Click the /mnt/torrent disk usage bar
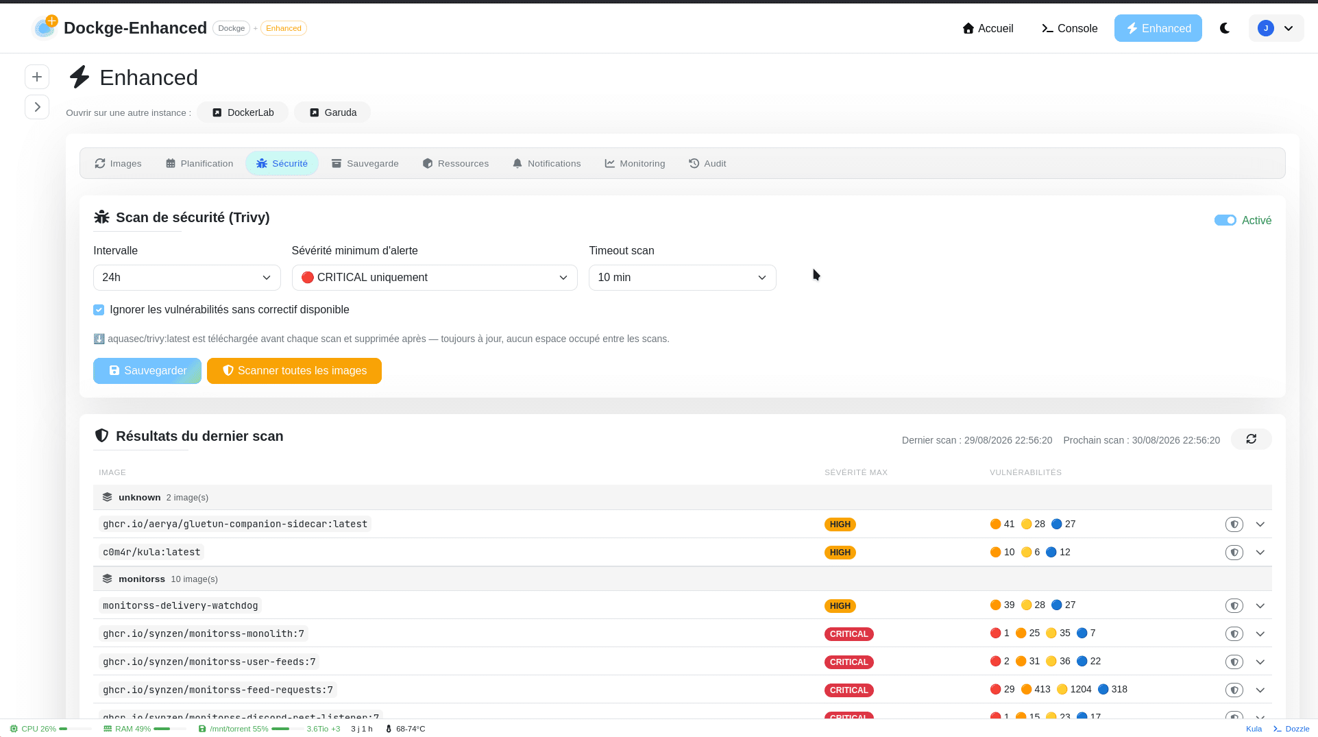This screenshot has height=737, width=1318. click(x=287, y=729)
